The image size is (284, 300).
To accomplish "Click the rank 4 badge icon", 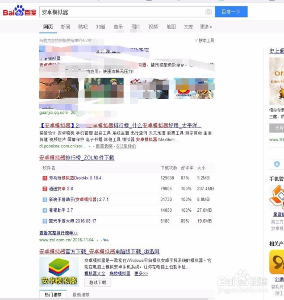I will tap(45, 210).
